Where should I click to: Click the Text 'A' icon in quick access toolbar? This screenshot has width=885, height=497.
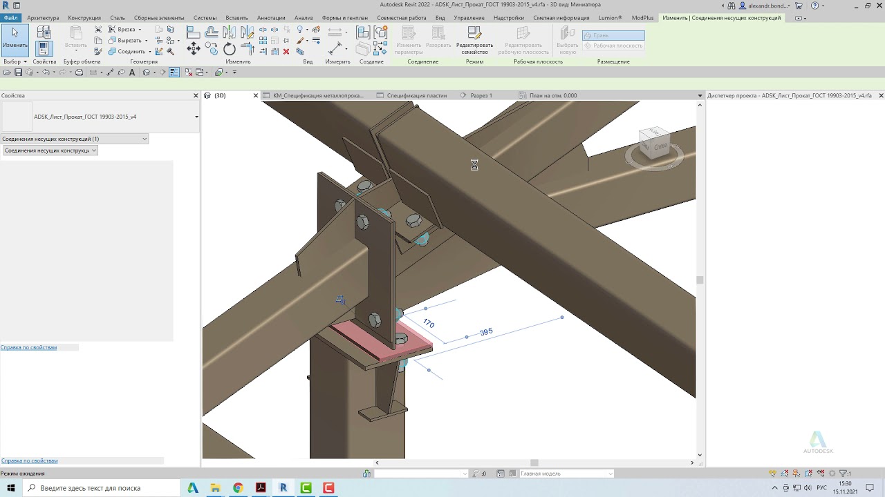coord(132,72)
